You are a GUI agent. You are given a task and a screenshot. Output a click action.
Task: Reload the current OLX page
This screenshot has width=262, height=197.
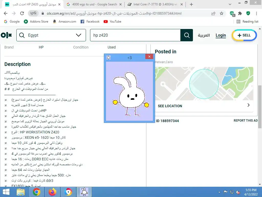point(22,13)
